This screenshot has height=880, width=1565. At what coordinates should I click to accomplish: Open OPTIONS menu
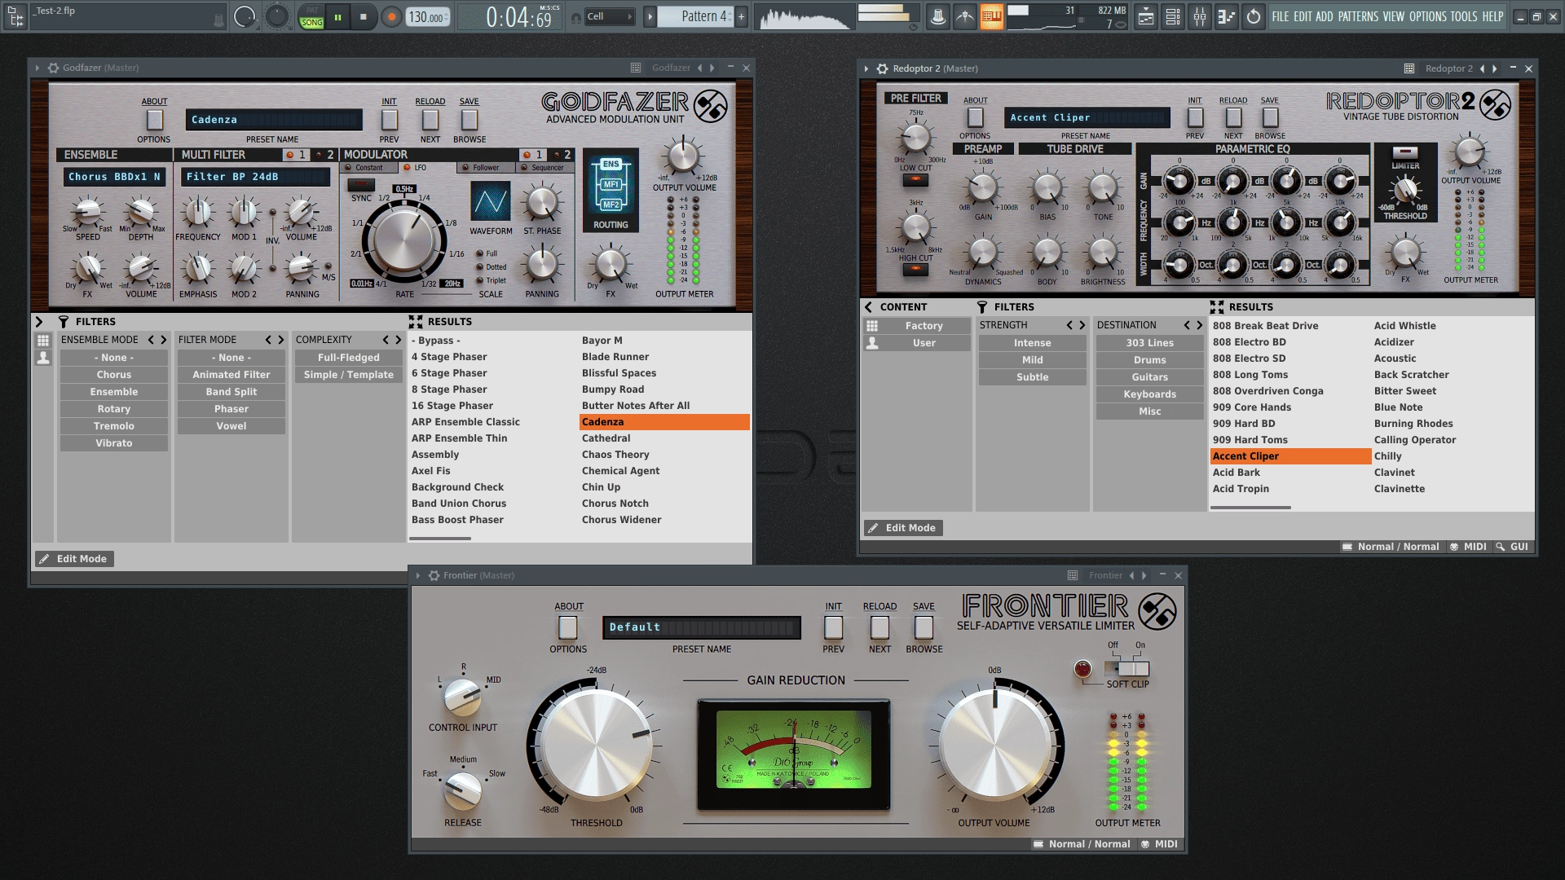click(1428, 16)
